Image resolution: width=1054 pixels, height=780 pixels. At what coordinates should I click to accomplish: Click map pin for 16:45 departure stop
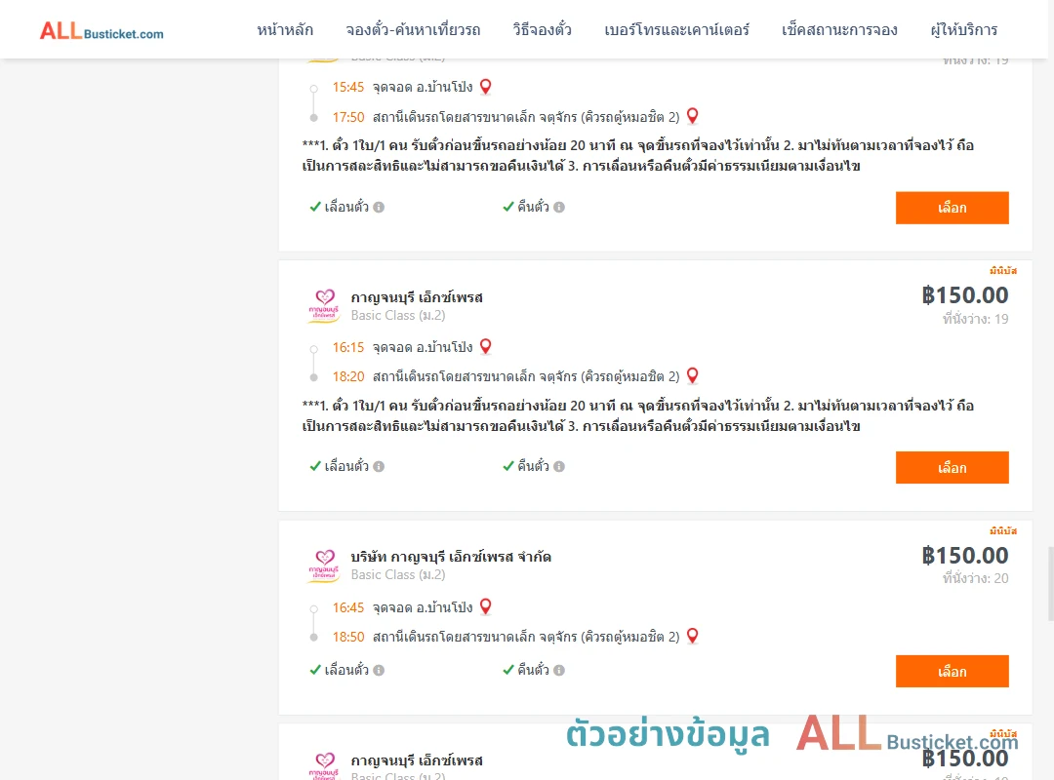click(486, 606)
